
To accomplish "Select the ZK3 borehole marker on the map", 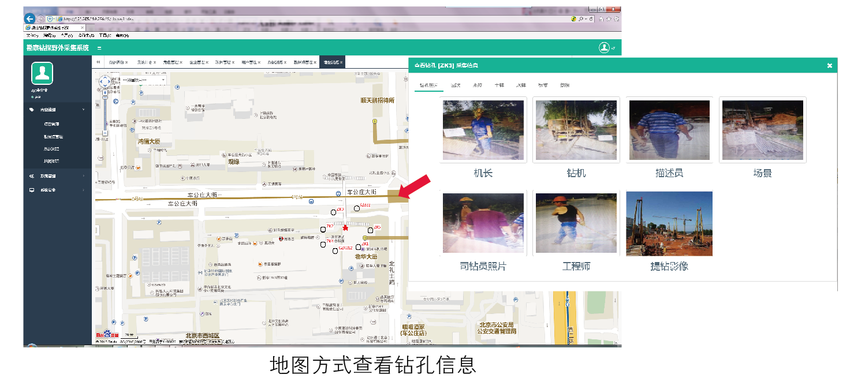I will pyautogui.click(x=333, y=212).
